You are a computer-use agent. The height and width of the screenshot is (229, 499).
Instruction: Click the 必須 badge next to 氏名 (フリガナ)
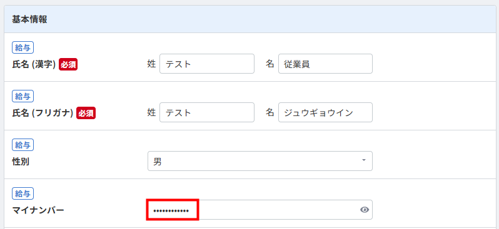click(86, 113)
